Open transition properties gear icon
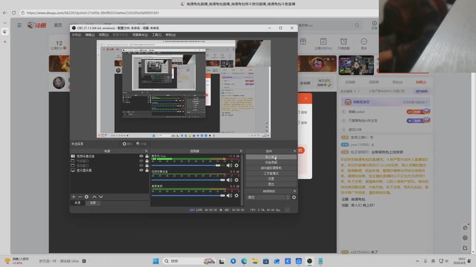 point(294,198)
